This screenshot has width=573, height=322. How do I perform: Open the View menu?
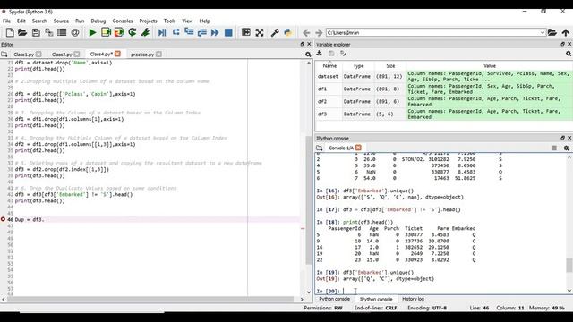[x=187, y=21]
